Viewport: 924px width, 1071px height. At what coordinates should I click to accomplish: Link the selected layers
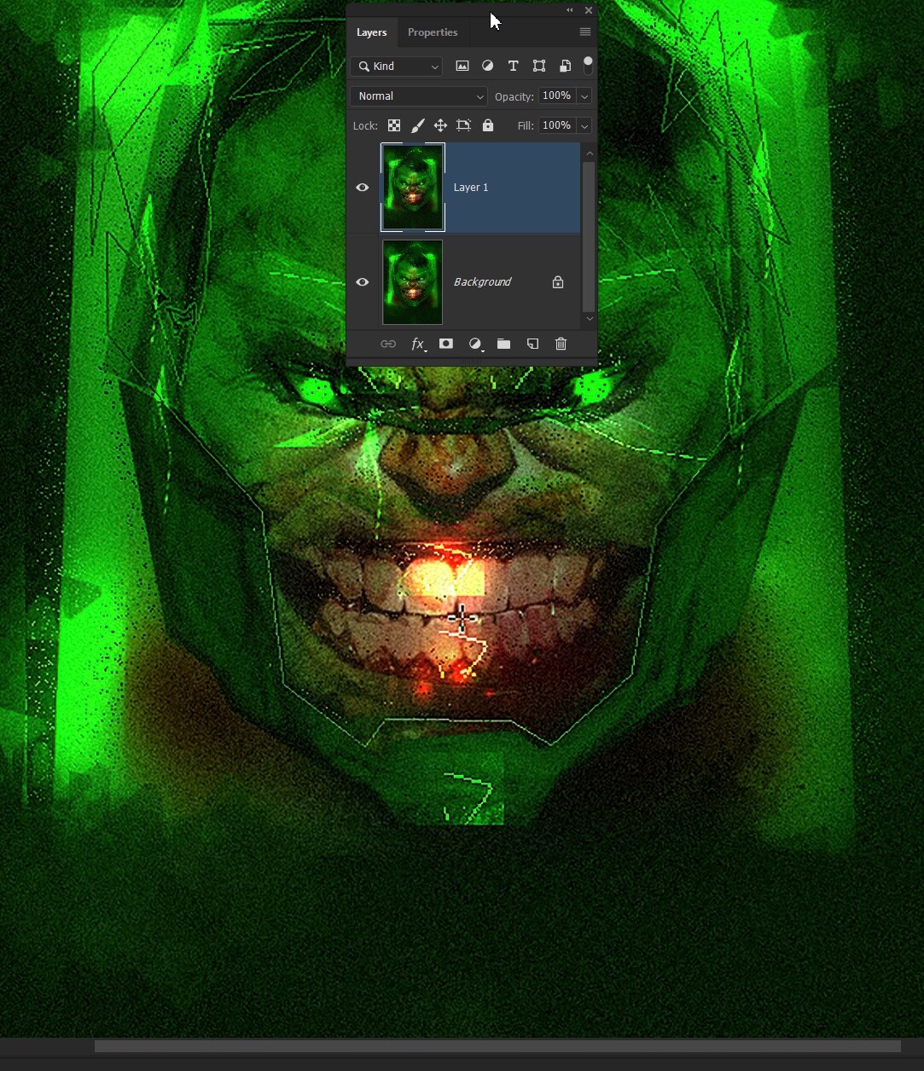tap(389, 344)
